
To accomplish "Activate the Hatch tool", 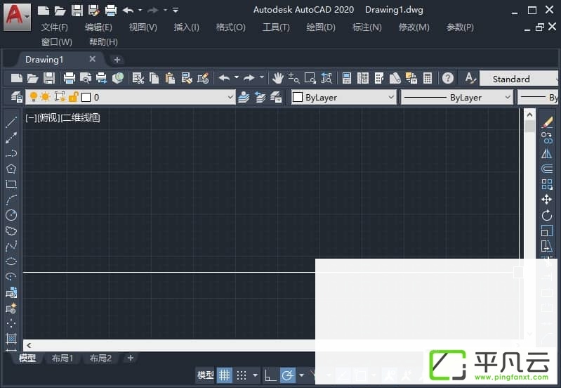I will tap(11, 338).
